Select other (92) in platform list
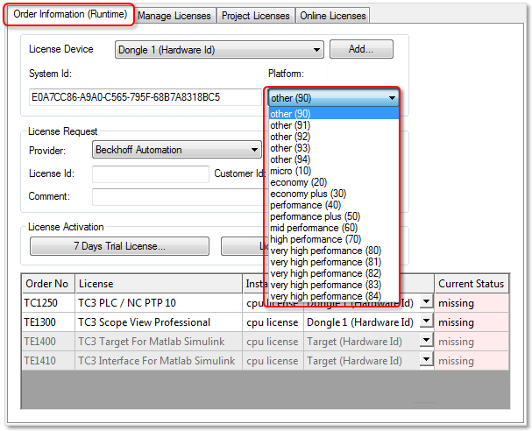Screen dimensions: 532x431 click(334, 137)
